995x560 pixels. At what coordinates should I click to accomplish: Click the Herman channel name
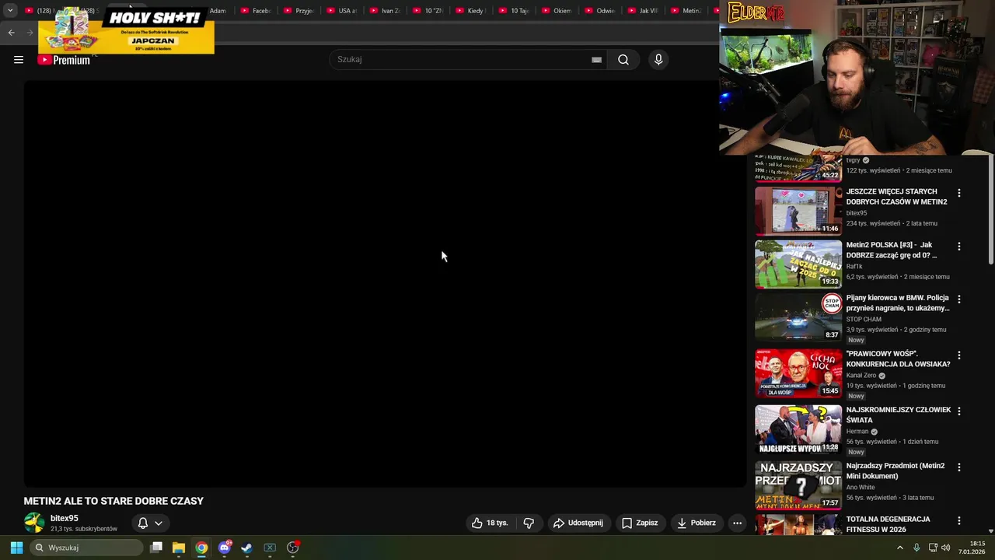(x=857, y=432)
